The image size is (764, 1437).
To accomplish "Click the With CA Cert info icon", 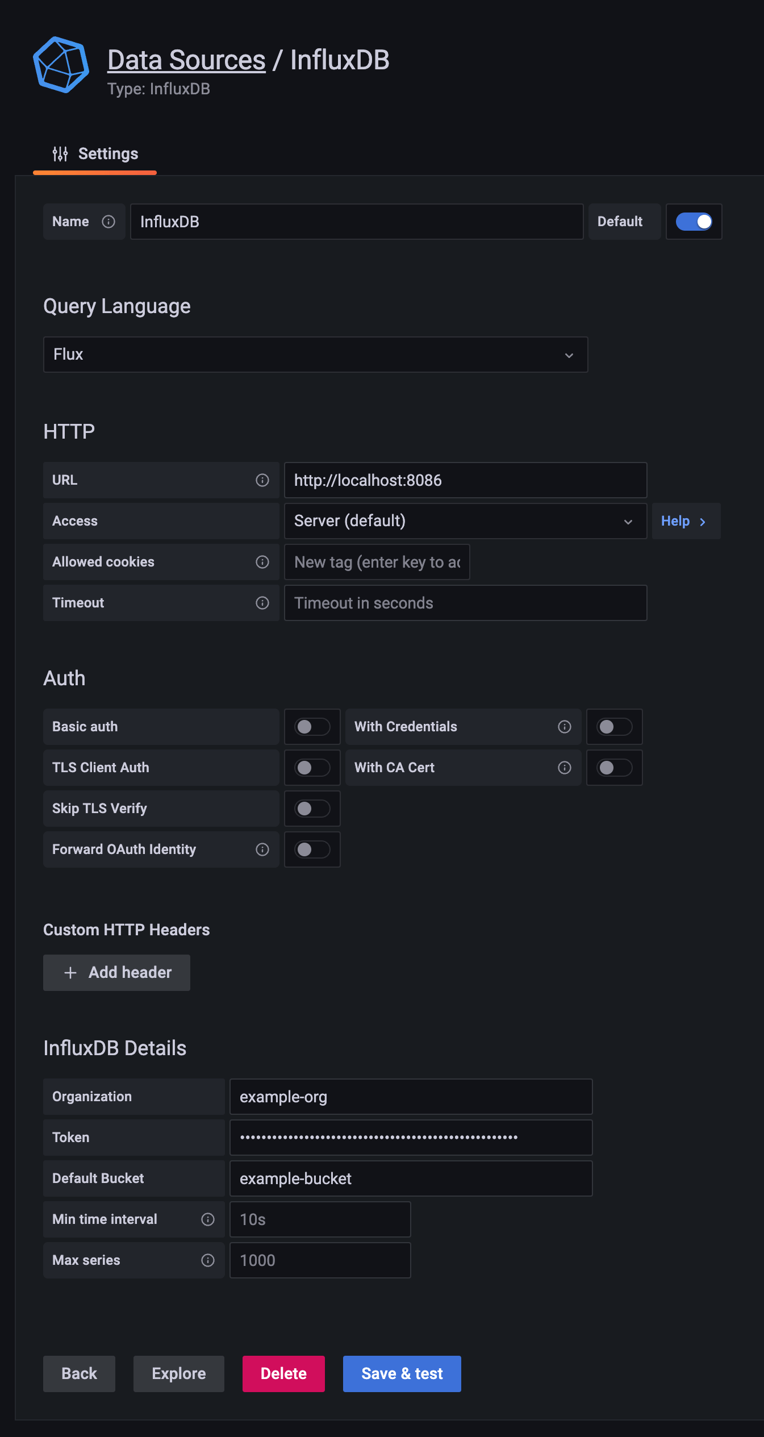I will tap(565, 768).
